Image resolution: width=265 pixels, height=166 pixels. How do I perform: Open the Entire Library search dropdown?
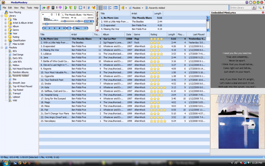(253, 7)
